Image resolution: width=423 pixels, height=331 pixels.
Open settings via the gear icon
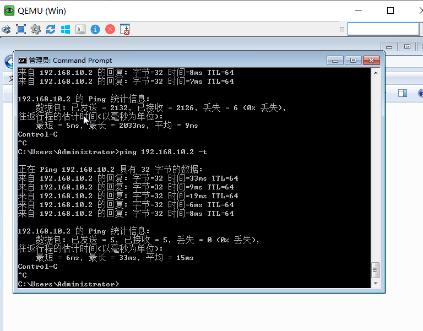[36, 29]
